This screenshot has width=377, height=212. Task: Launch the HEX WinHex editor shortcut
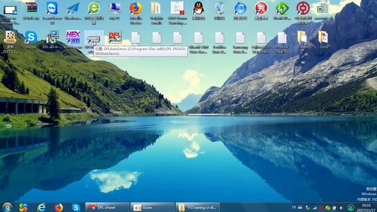[73, 40]
